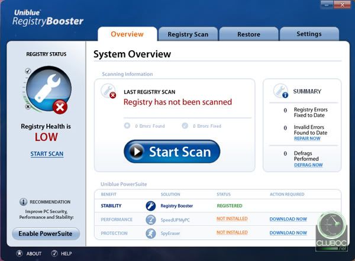Click the REPAIR NOW link
355x261 pixels.
click(x=307, y=138)
